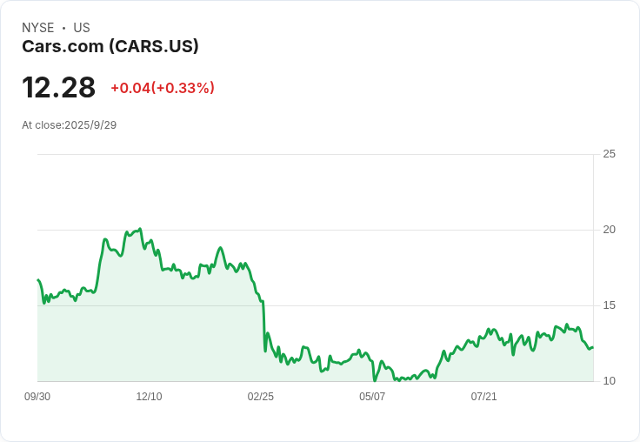Click the sharp drop near 02/25
Screen dimensions: 640x442
[263, 327]
